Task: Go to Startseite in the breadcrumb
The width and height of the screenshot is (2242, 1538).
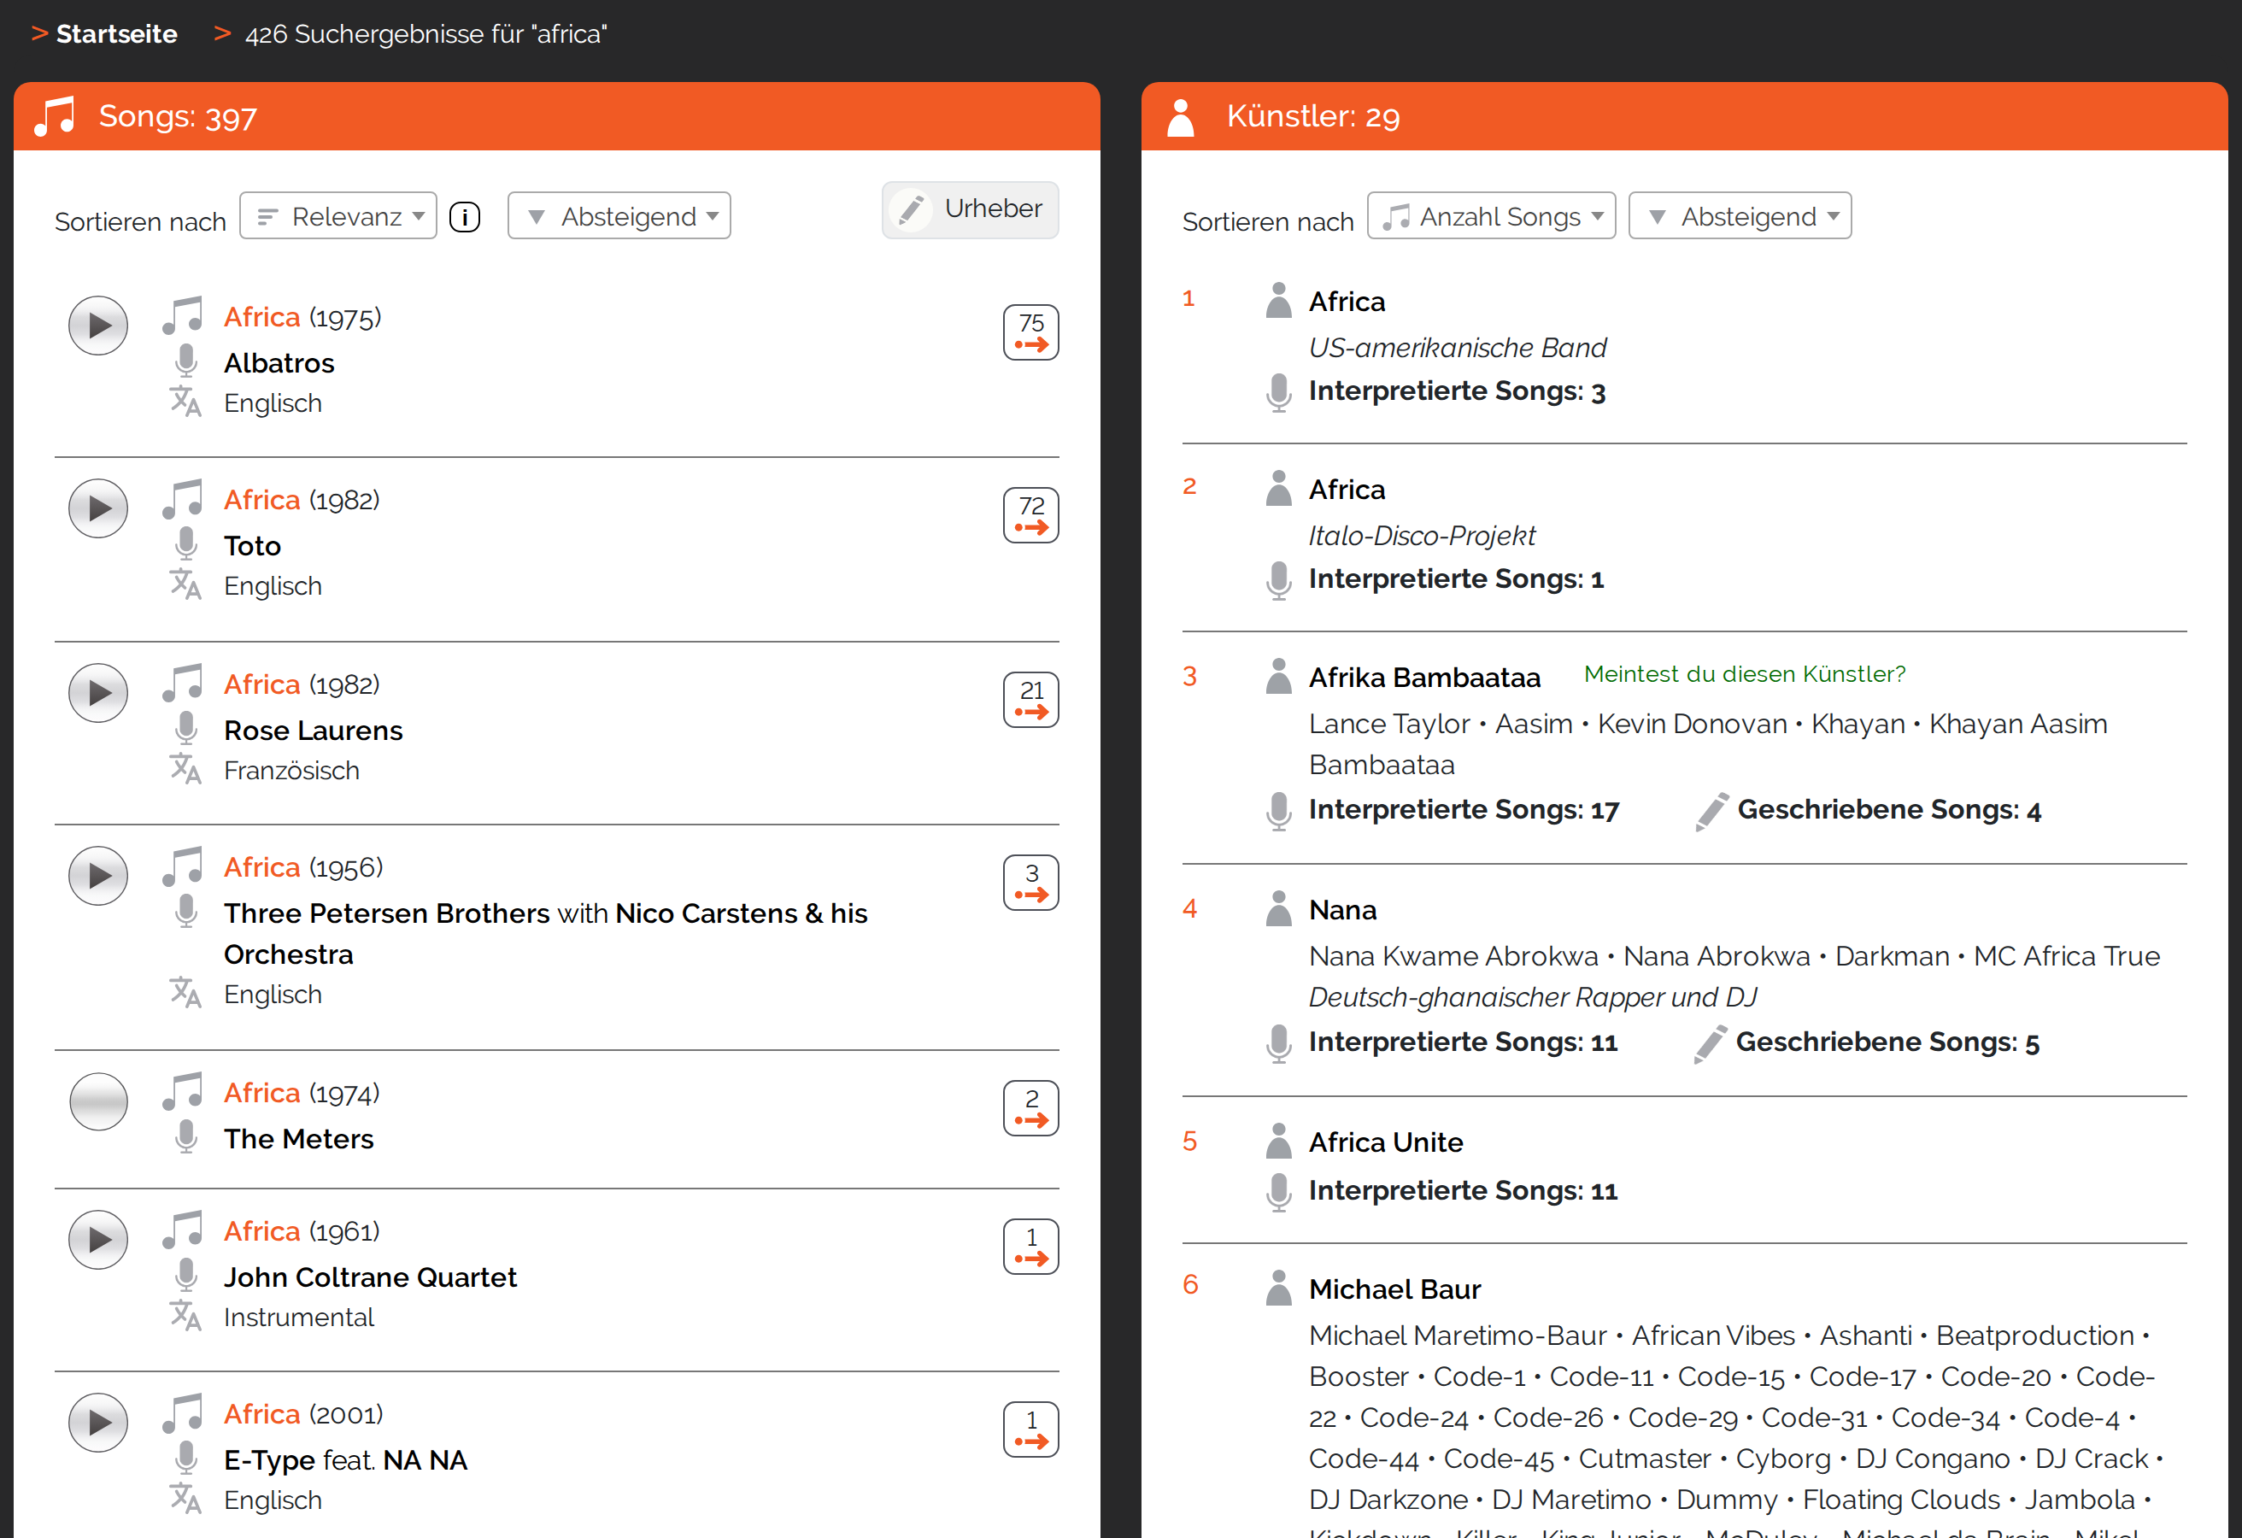Action: pos(117,34)
